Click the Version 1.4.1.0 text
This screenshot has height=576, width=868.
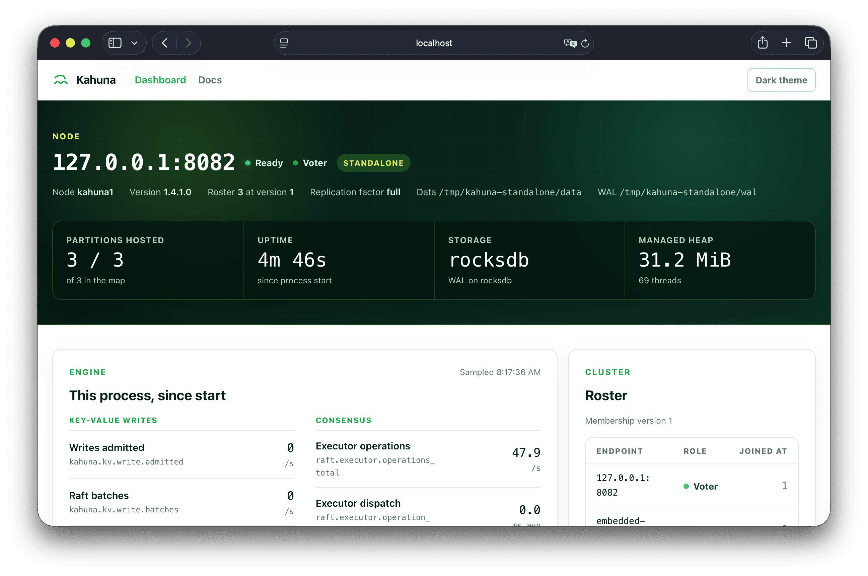(160, 192)
